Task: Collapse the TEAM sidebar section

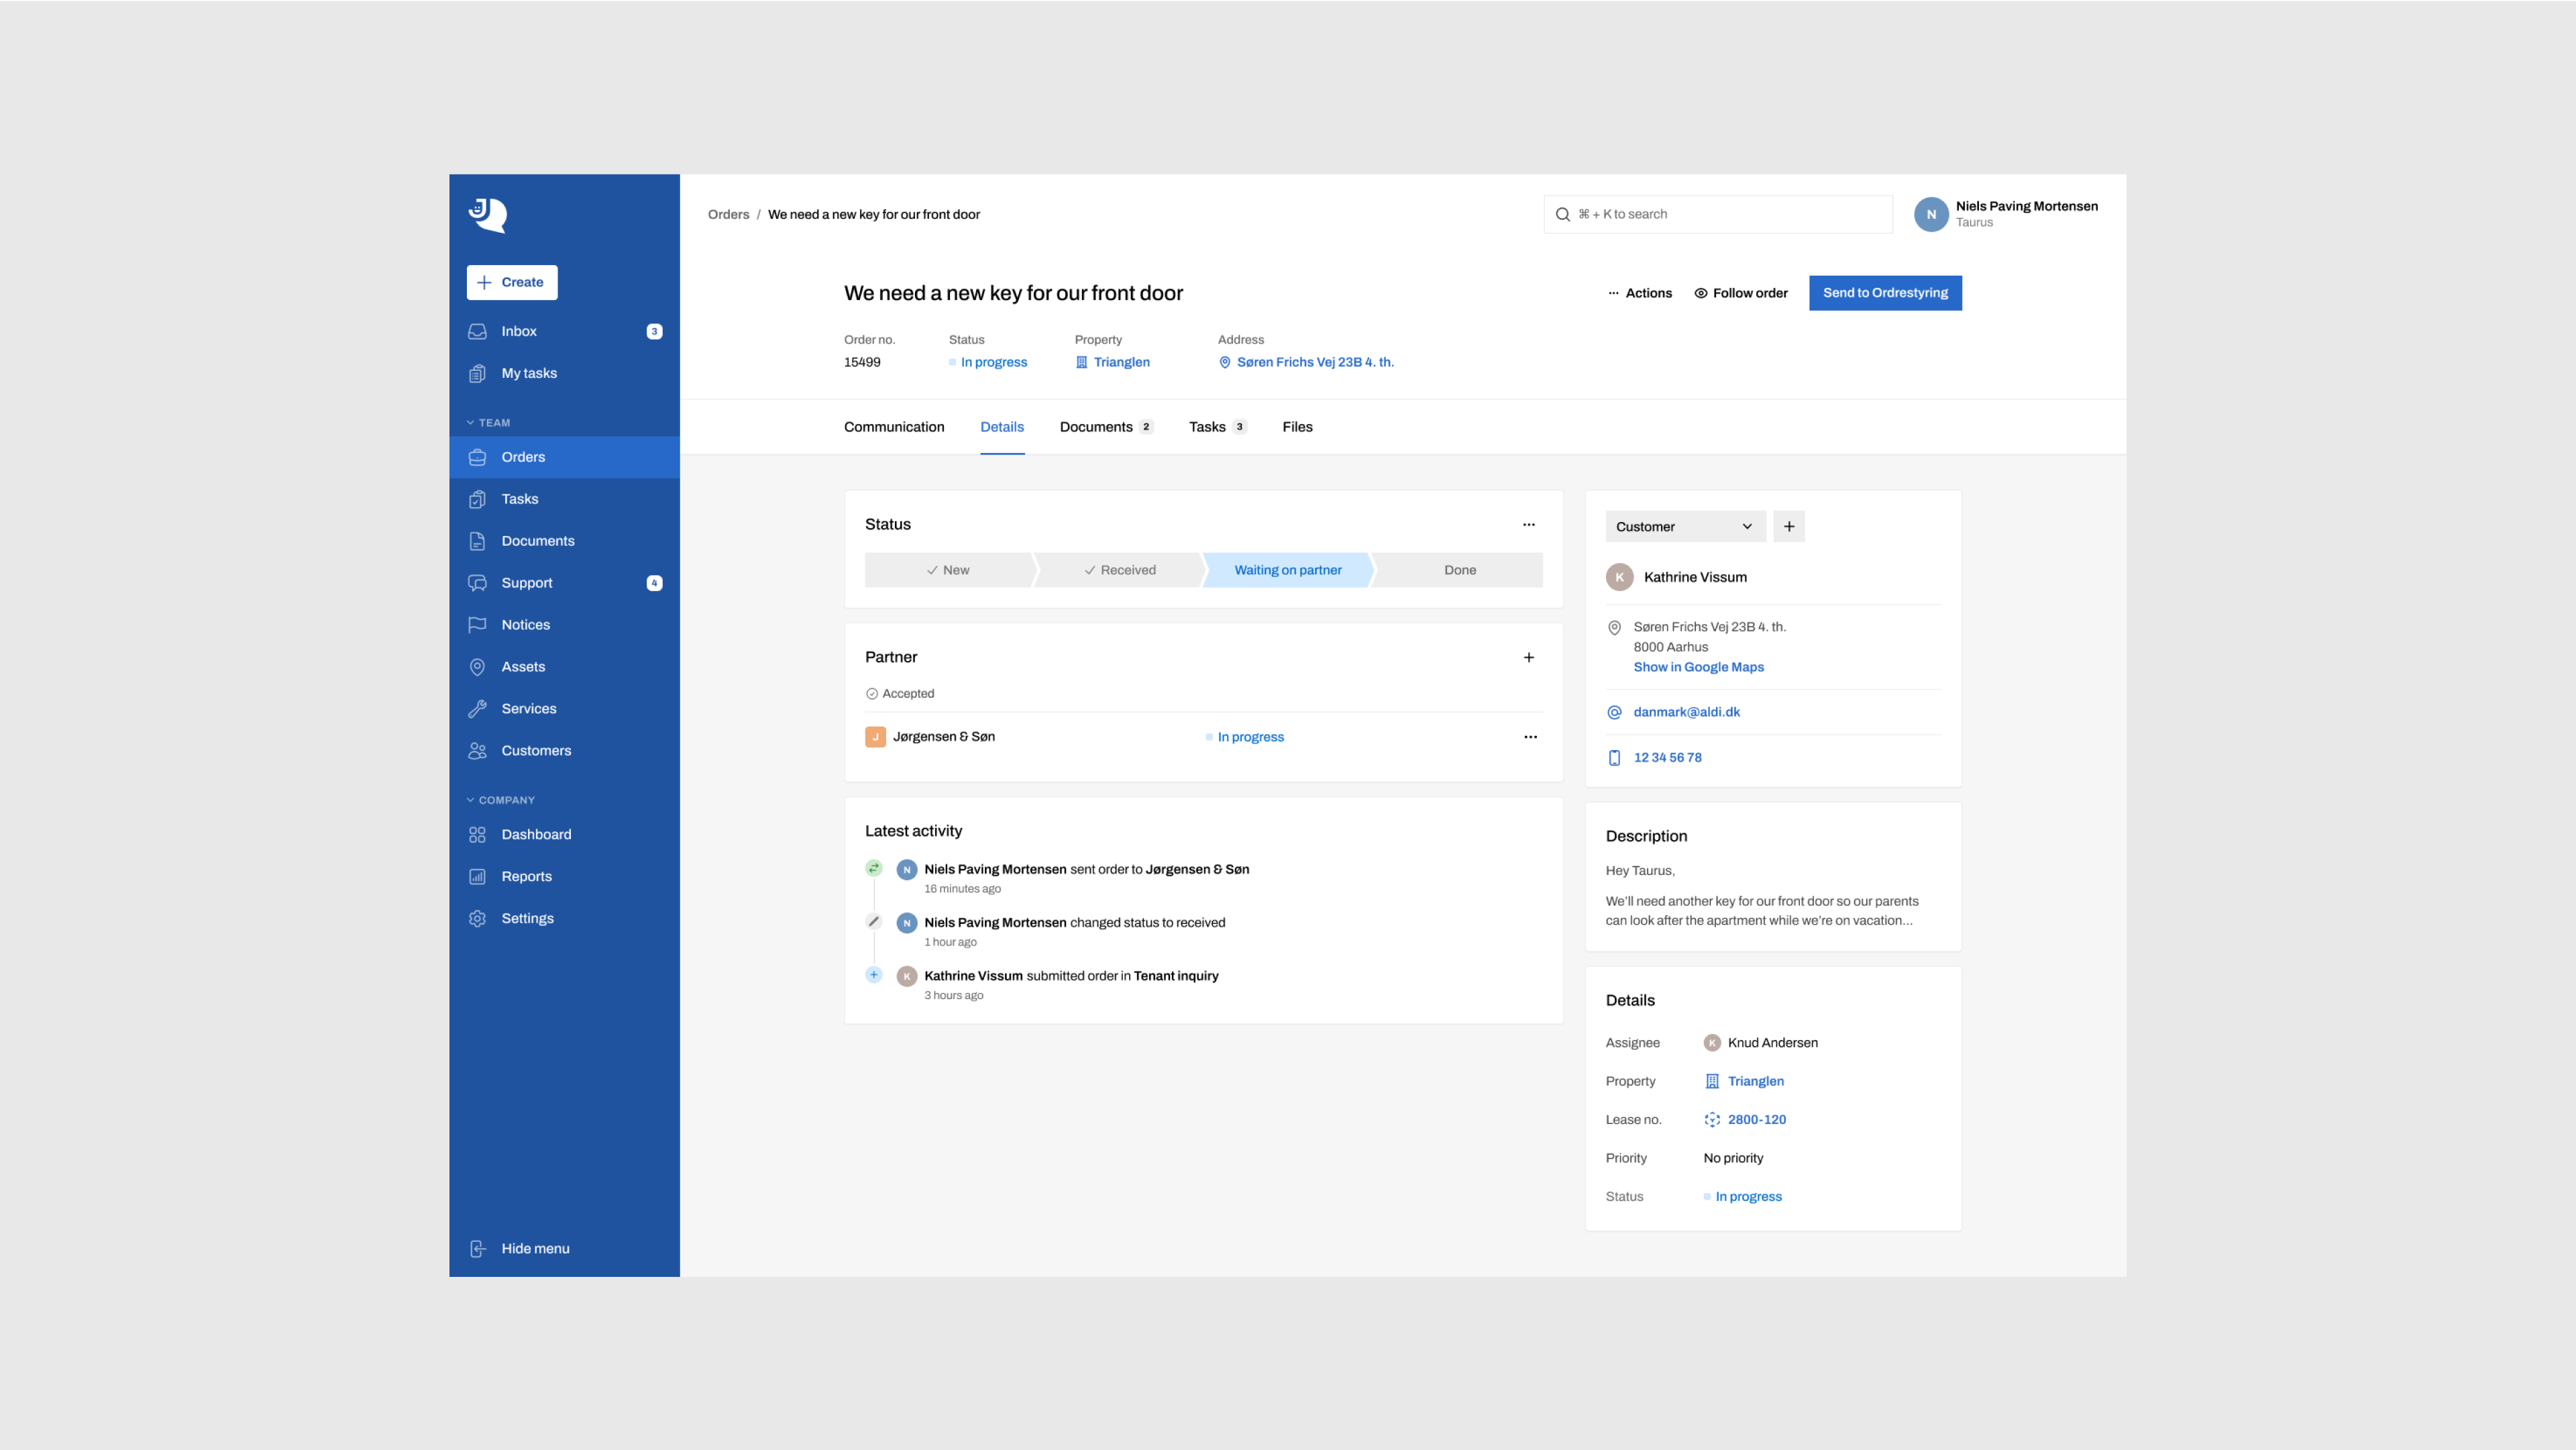Action: click(488, 423)
